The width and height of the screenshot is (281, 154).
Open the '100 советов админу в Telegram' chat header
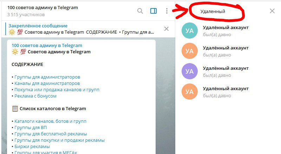tap(43, 8)
